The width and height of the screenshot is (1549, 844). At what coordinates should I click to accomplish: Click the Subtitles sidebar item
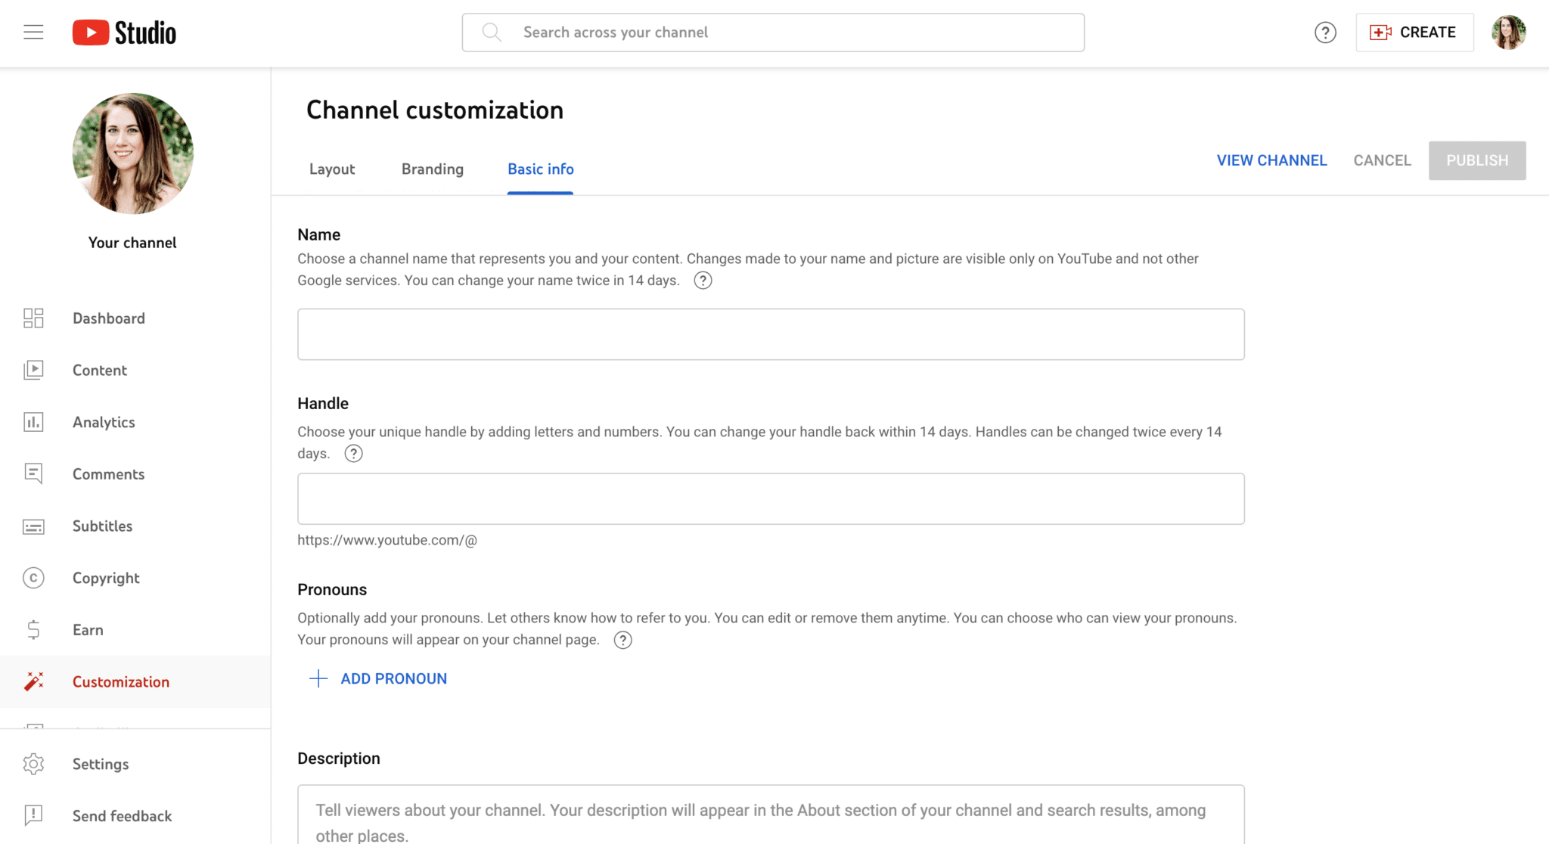point(102,526)
